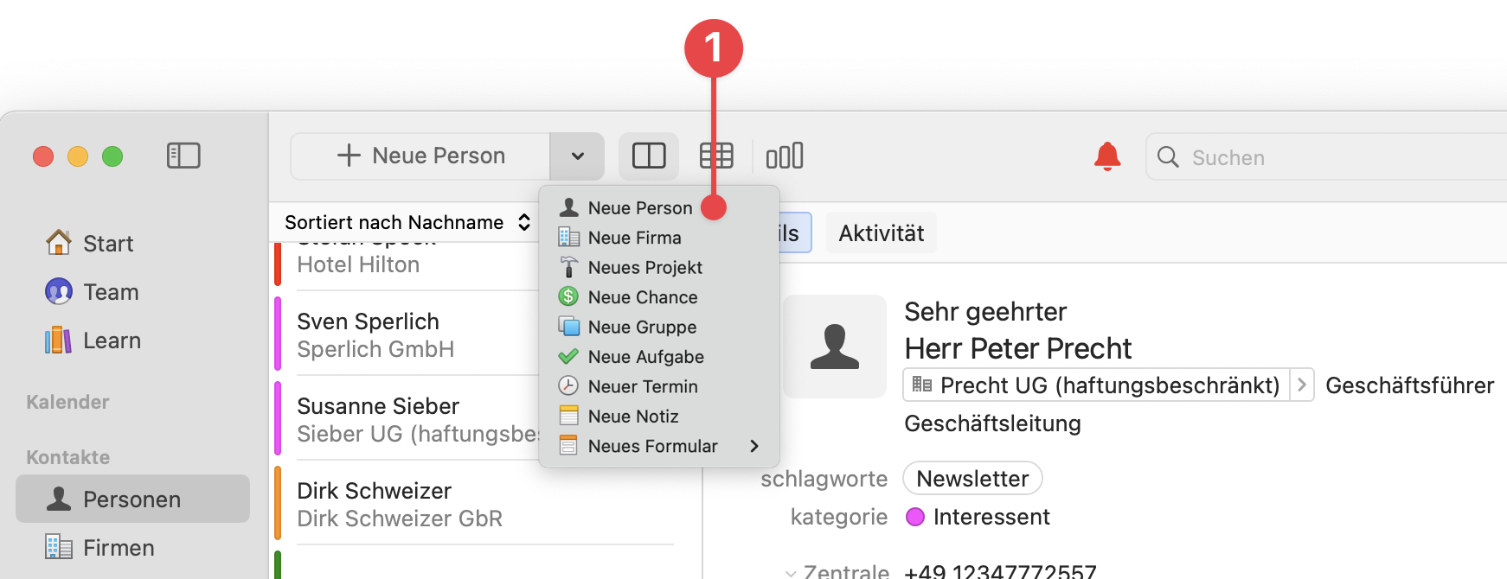Screen dimensions: 1507x579
Task: Switch to split column view
Action: [x=649, y=156]
